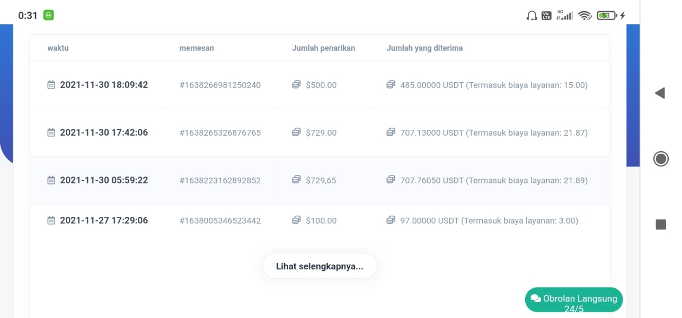Click calendar icon beside 2021-11-30 18:09:42
The image size is (682, 318).
pyautogui.click(x=51, y=85)
